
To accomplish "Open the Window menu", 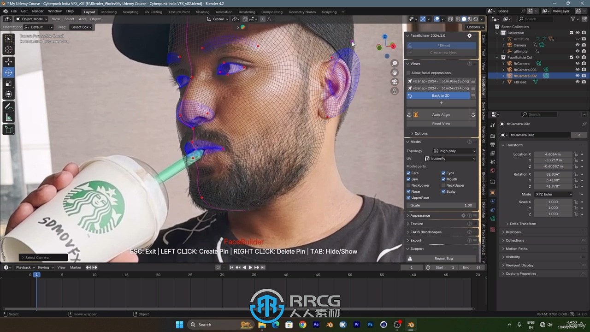I will tap(54, 11).
